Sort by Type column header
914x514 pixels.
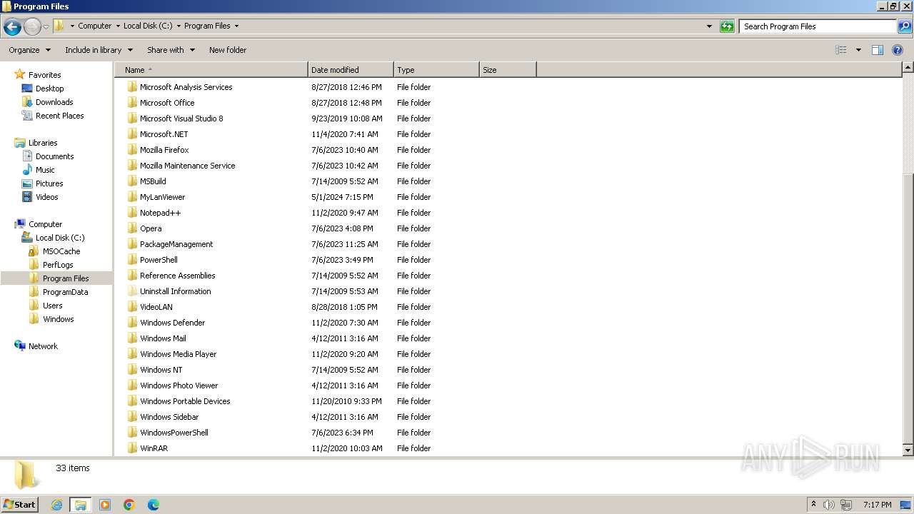click(436, 70)
